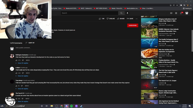Open the SHARE option for the video

pos(121,19)
